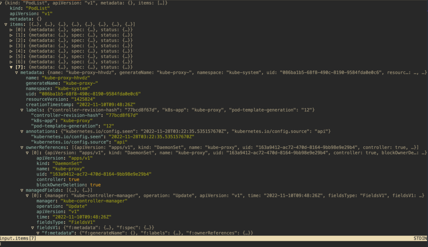Select apiVersion "apps/v1" child line
The height and width of the screenshot is (247, 428).
64,158
